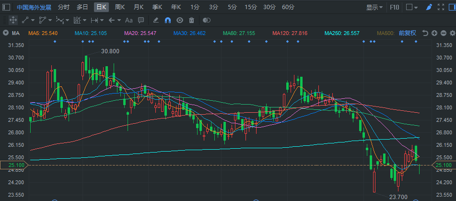Open the F10 company info button
This screenshot has width=456, height=201.
pyautogui.click(x=394, y=7)
